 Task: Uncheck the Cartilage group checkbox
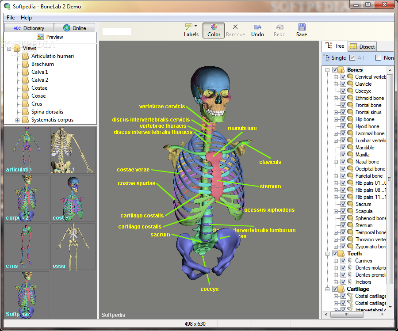[x=335, y=289]
